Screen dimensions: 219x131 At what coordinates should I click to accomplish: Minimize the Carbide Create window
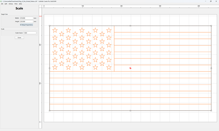pyautogui.click(x=206, y=1)
